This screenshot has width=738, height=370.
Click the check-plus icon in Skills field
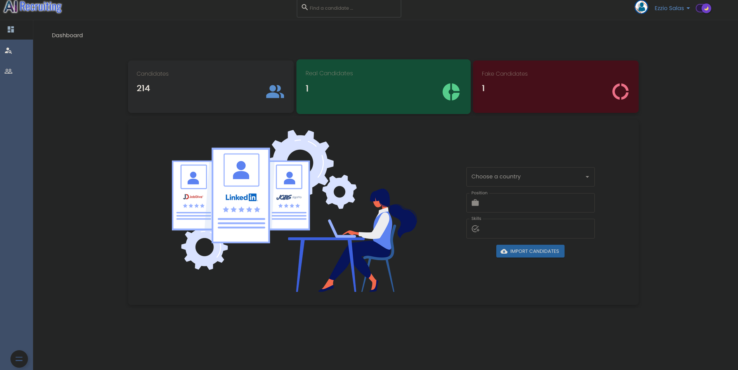[475, 229]
